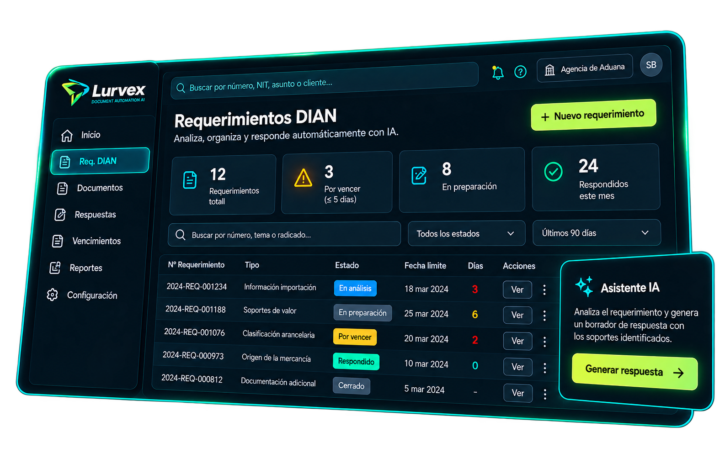Open the Últimos 90 días dropdown

coord(597,233)
